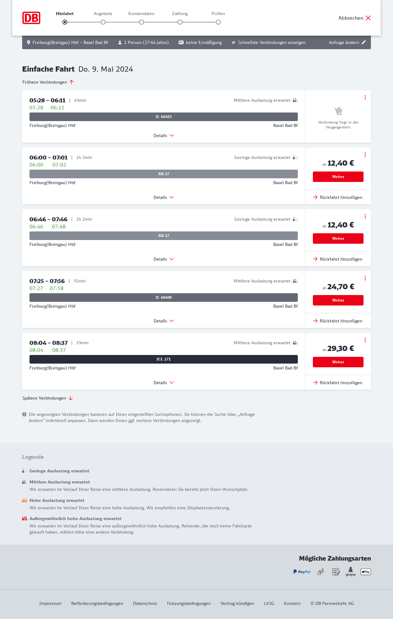Open the Impressum footer link

point(50,603)
